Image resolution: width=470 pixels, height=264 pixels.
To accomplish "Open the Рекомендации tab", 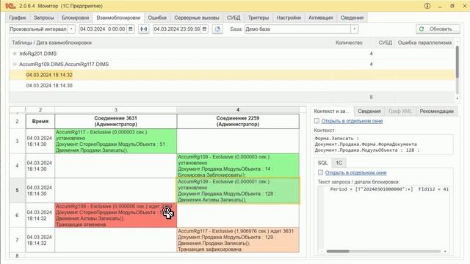I will (436, 111).
